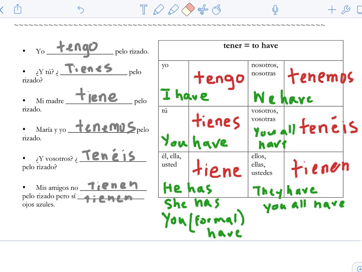The height and width of the screenshot is (272, 362).
Task: Pick the Pen drawing tool
Action: pyautogui.click(x=159, y=10)
